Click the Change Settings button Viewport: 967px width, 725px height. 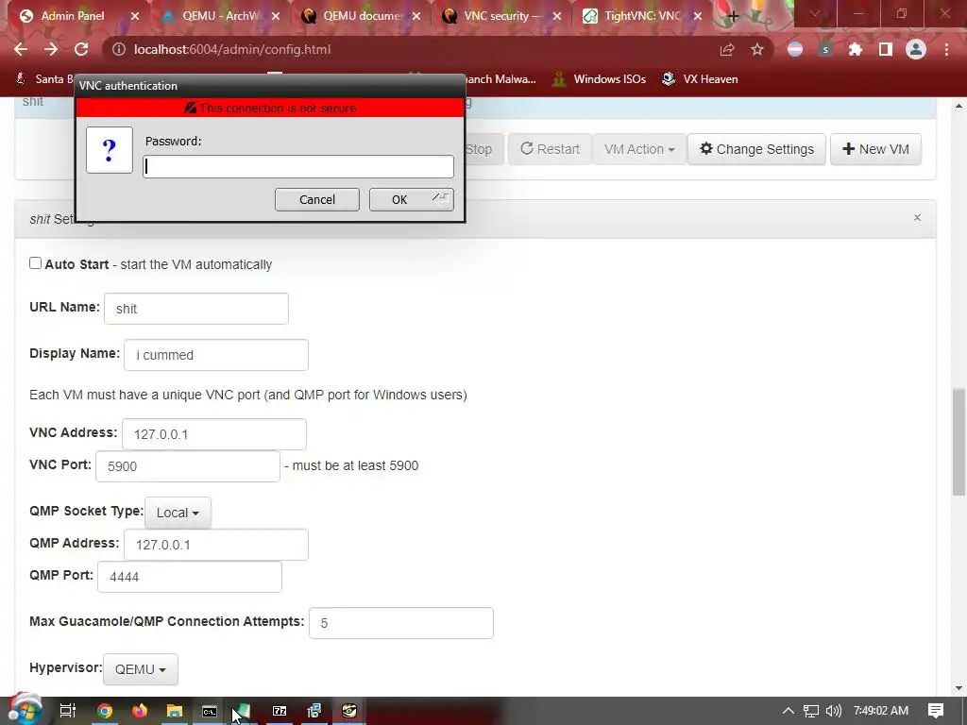tap(756, 149)
